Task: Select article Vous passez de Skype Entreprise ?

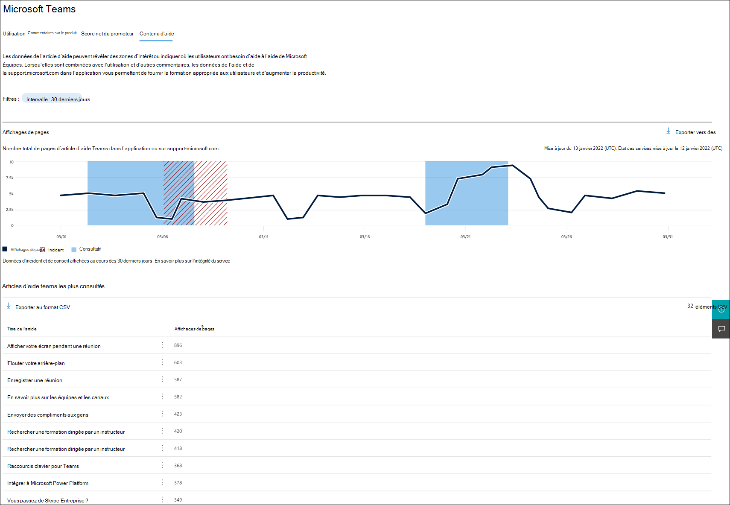Action: [48, 501]
